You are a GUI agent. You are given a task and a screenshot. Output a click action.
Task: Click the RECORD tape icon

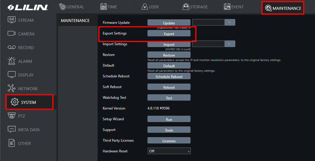(12, 47)
